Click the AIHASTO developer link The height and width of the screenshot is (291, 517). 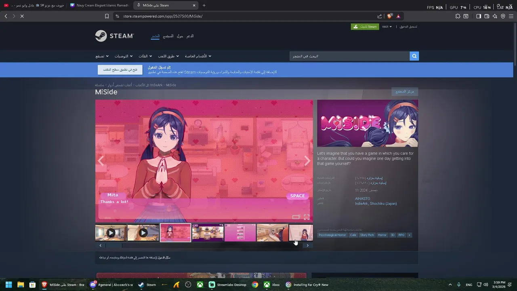click(362, 198)
